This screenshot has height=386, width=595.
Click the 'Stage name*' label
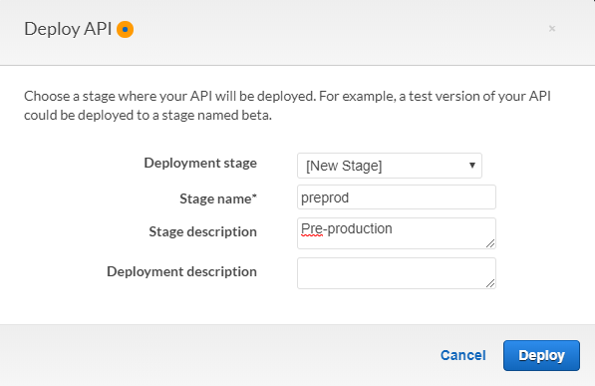pos(218,198)
